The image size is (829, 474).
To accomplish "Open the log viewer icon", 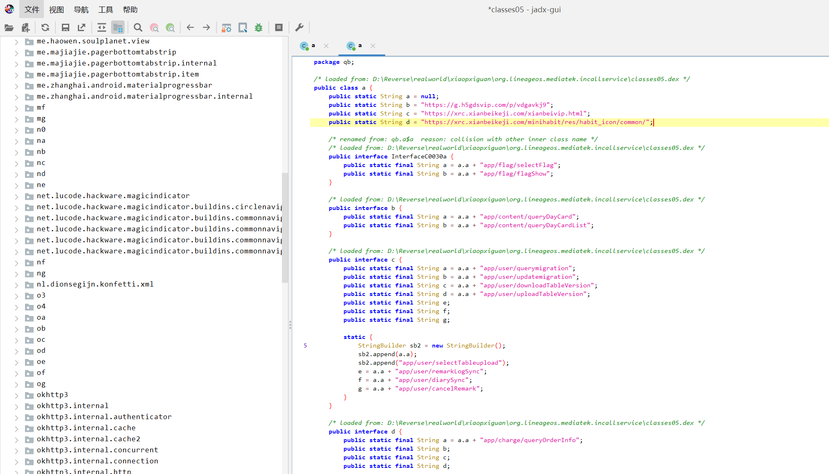I will point(279,27).
